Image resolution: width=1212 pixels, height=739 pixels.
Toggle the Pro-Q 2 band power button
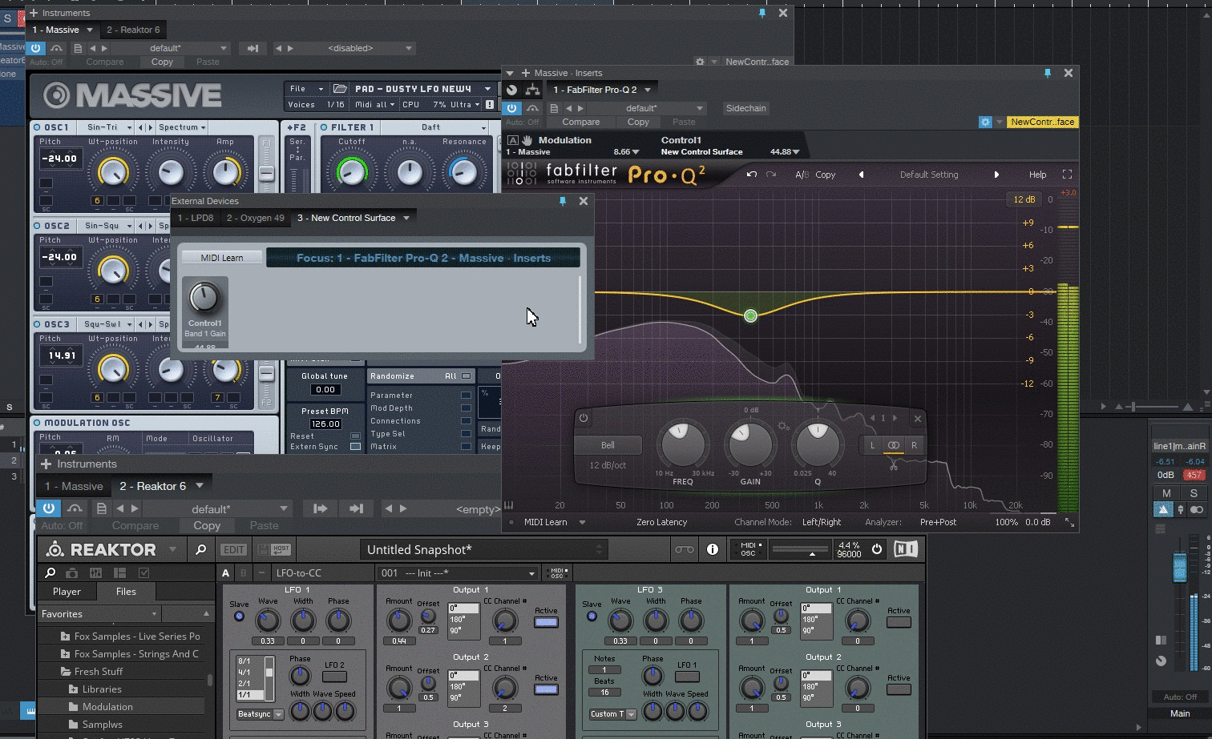click(x=584, y=418)
